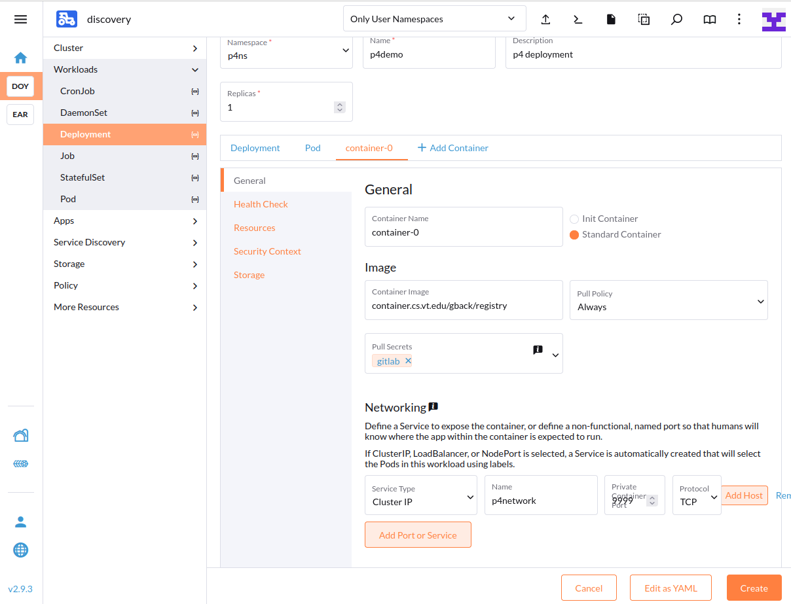791x604 pixels.
Task: Open the Pull Policy dropdown
Action: click(668, 301)
